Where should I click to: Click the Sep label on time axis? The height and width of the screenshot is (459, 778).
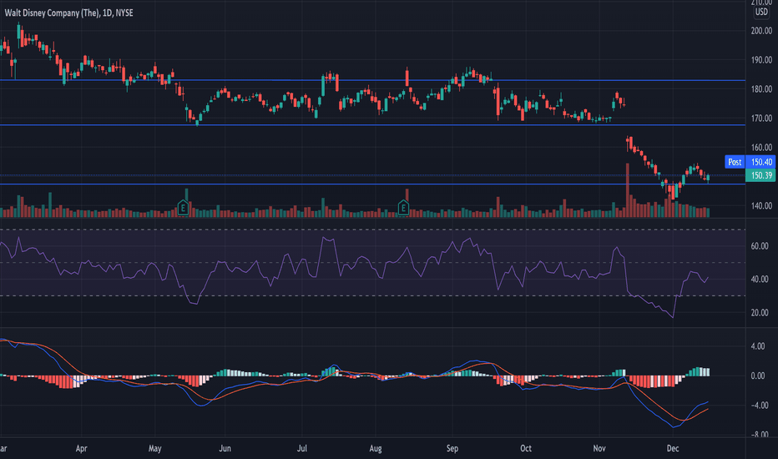[452, 449]
